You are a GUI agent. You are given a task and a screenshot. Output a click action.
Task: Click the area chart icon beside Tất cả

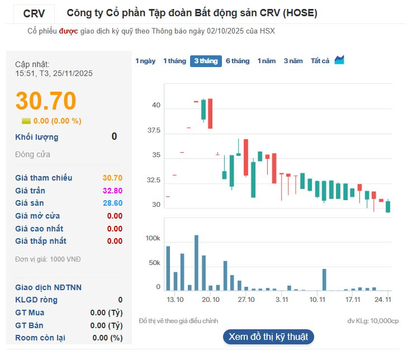click(339, 60)
